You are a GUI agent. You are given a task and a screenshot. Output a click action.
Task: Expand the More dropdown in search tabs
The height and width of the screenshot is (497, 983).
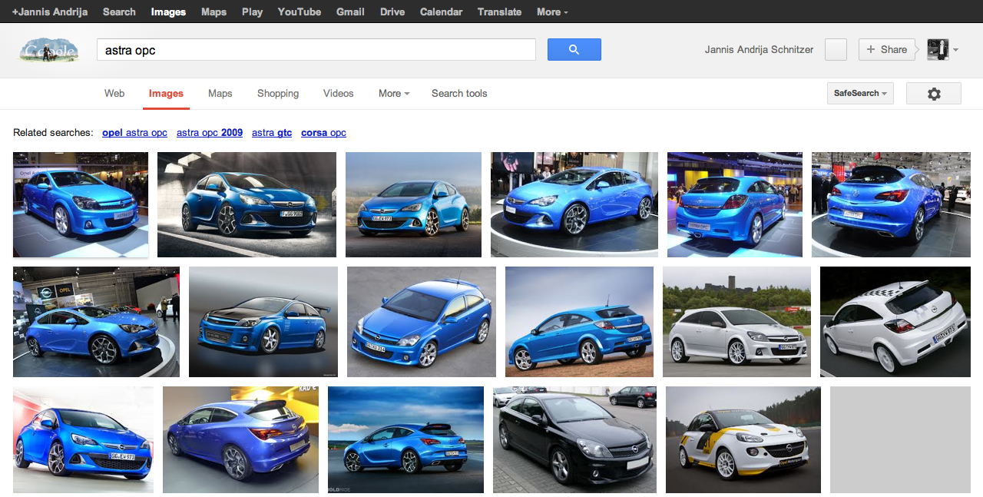pyautogui.click(x=394, y=94)
